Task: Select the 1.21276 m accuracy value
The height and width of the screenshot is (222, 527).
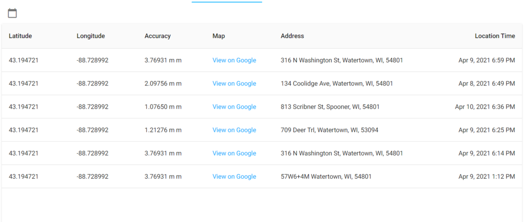Action: point(163,130)
